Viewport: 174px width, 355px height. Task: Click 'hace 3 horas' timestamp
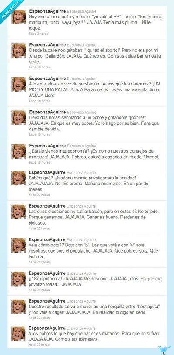(x=39, y=34)
